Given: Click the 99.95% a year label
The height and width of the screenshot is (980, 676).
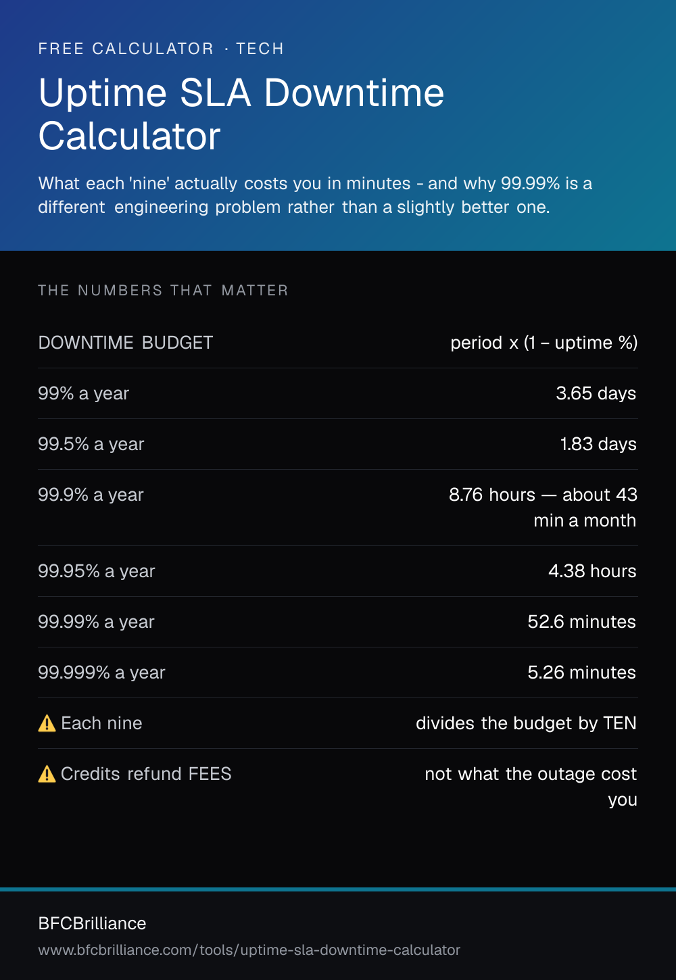Looking at the screenshot, I should [96, 571].
